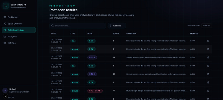Viewport: 223px width, 100px height.
Task: Click the HIGH badge in 5:10:35 PM row
Action: pos(92,58)
